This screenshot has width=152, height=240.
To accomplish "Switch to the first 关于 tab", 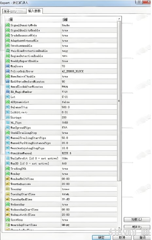I will (x=14, y=11).
